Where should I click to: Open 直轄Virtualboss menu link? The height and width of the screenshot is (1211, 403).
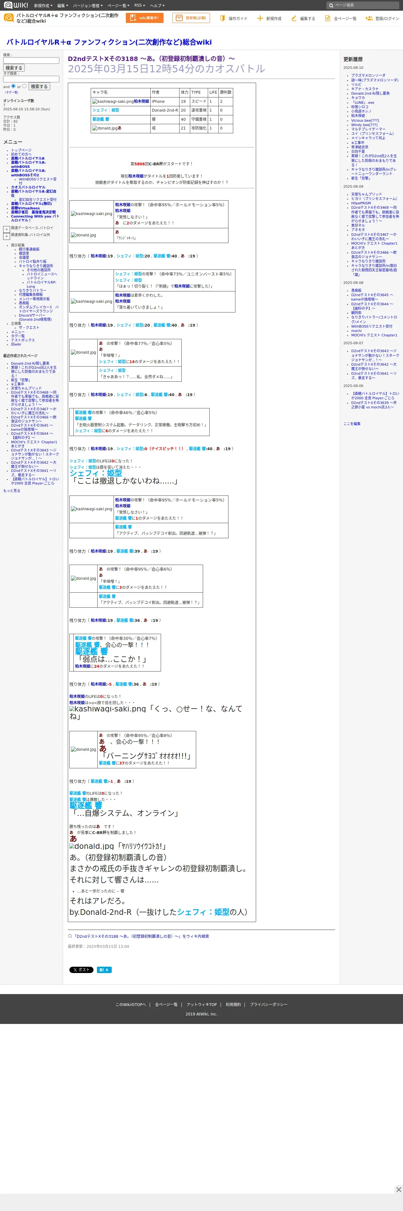(25, 208)
